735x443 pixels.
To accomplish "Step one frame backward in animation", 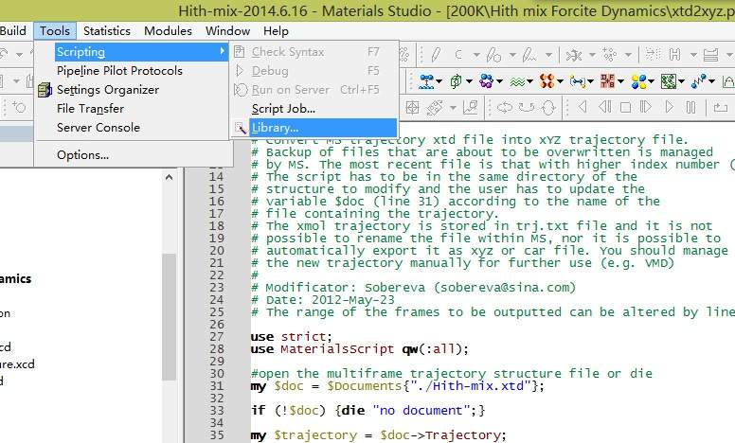I will pyautogui.click(x=604, y=107).
